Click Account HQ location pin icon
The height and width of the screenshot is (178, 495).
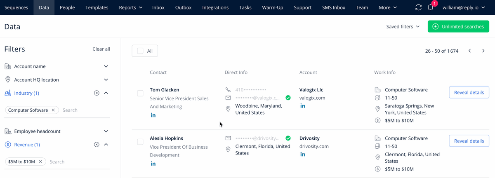[8, 80]
